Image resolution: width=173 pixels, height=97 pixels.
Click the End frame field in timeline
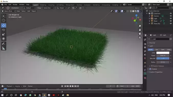135,86
